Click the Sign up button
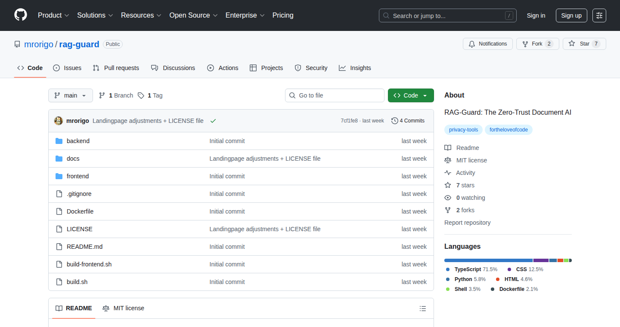Image resolution: width=620 pixels, height=327 pixels. click(x=571, y=15)
